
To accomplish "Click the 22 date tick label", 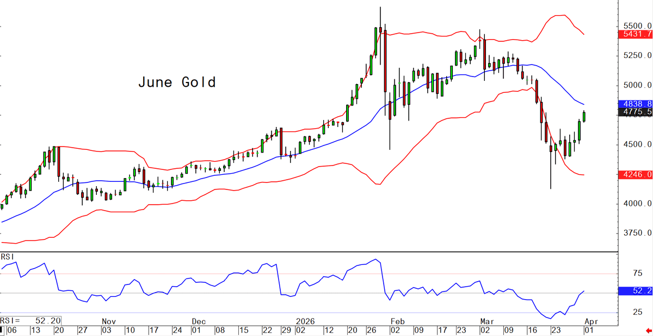I will pos(267,329).
